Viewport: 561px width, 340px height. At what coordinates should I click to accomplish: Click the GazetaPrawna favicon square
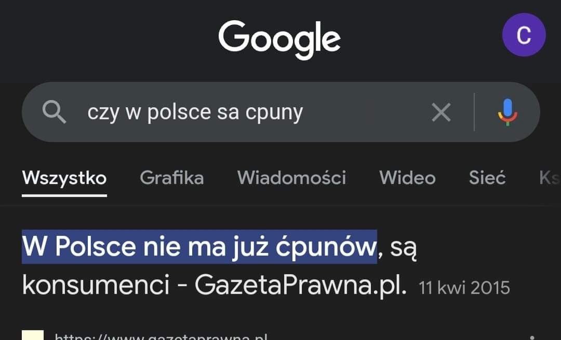[x=32, y=336]
